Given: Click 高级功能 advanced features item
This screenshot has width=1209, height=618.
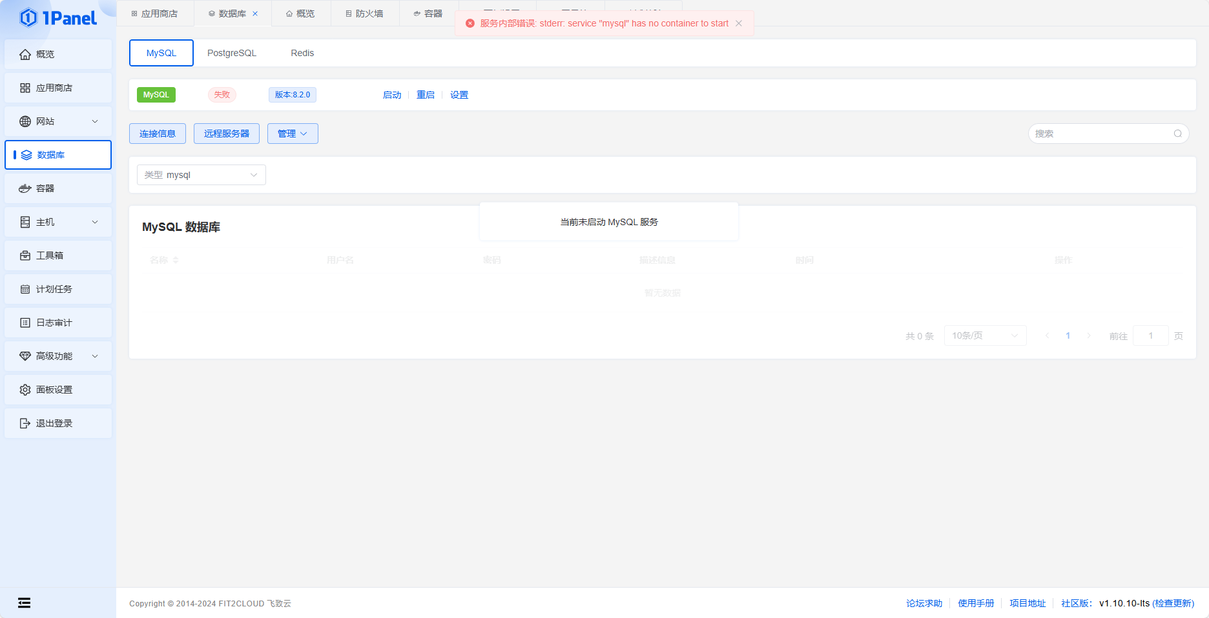Looking at the screenshot, I should pyautogui.click(x=58, y=356).
